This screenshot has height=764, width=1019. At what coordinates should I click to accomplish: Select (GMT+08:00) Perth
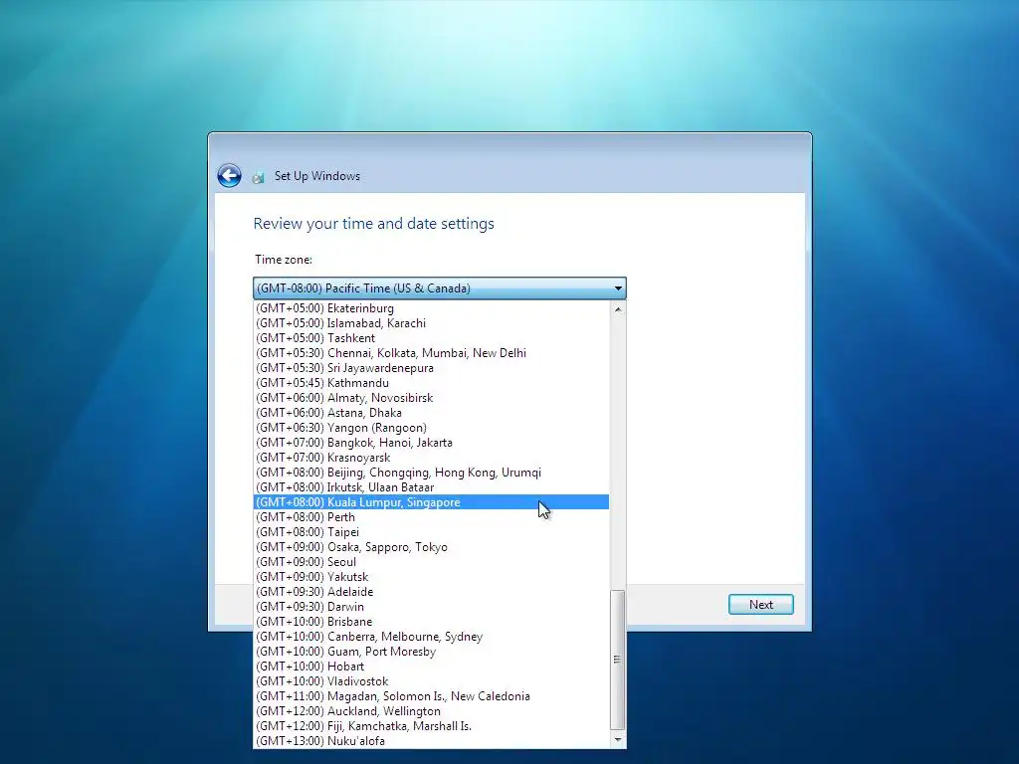coord(431,517)
